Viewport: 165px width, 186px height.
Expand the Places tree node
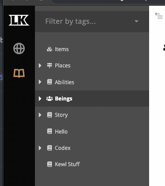[40, 66]
